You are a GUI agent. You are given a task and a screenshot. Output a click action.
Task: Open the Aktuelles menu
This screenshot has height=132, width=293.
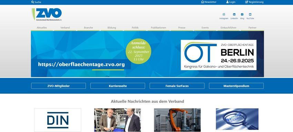(42, 28)
